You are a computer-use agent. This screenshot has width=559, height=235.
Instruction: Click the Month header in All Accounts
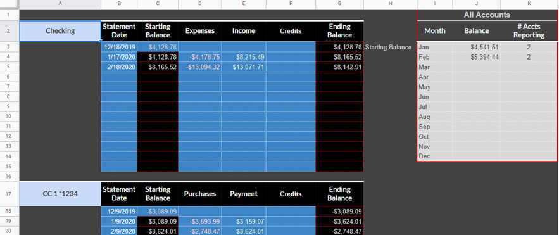coord(435,30)
